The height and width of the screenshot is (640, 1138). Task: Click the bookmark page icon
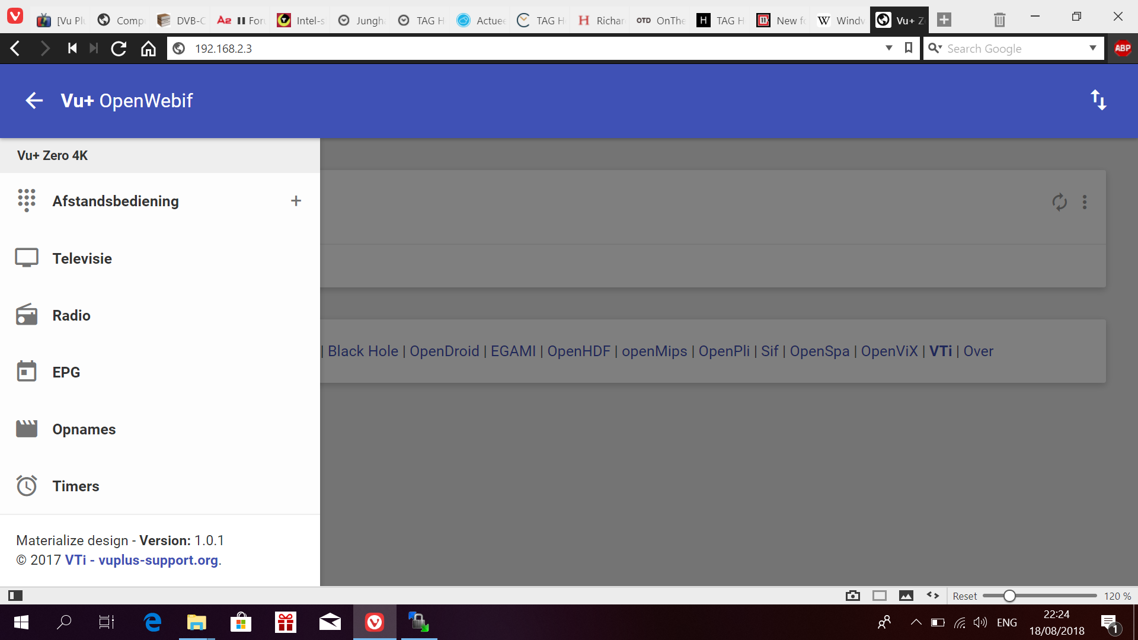[x=908, y=48]
